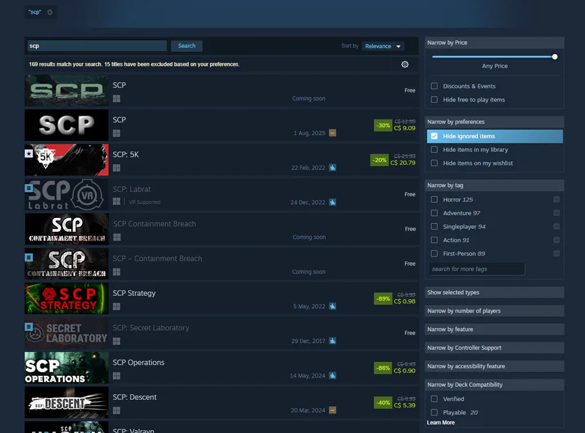Click Windows icon in SCP Strategy row
Screen dimensions: 585x433
point(117,307)
